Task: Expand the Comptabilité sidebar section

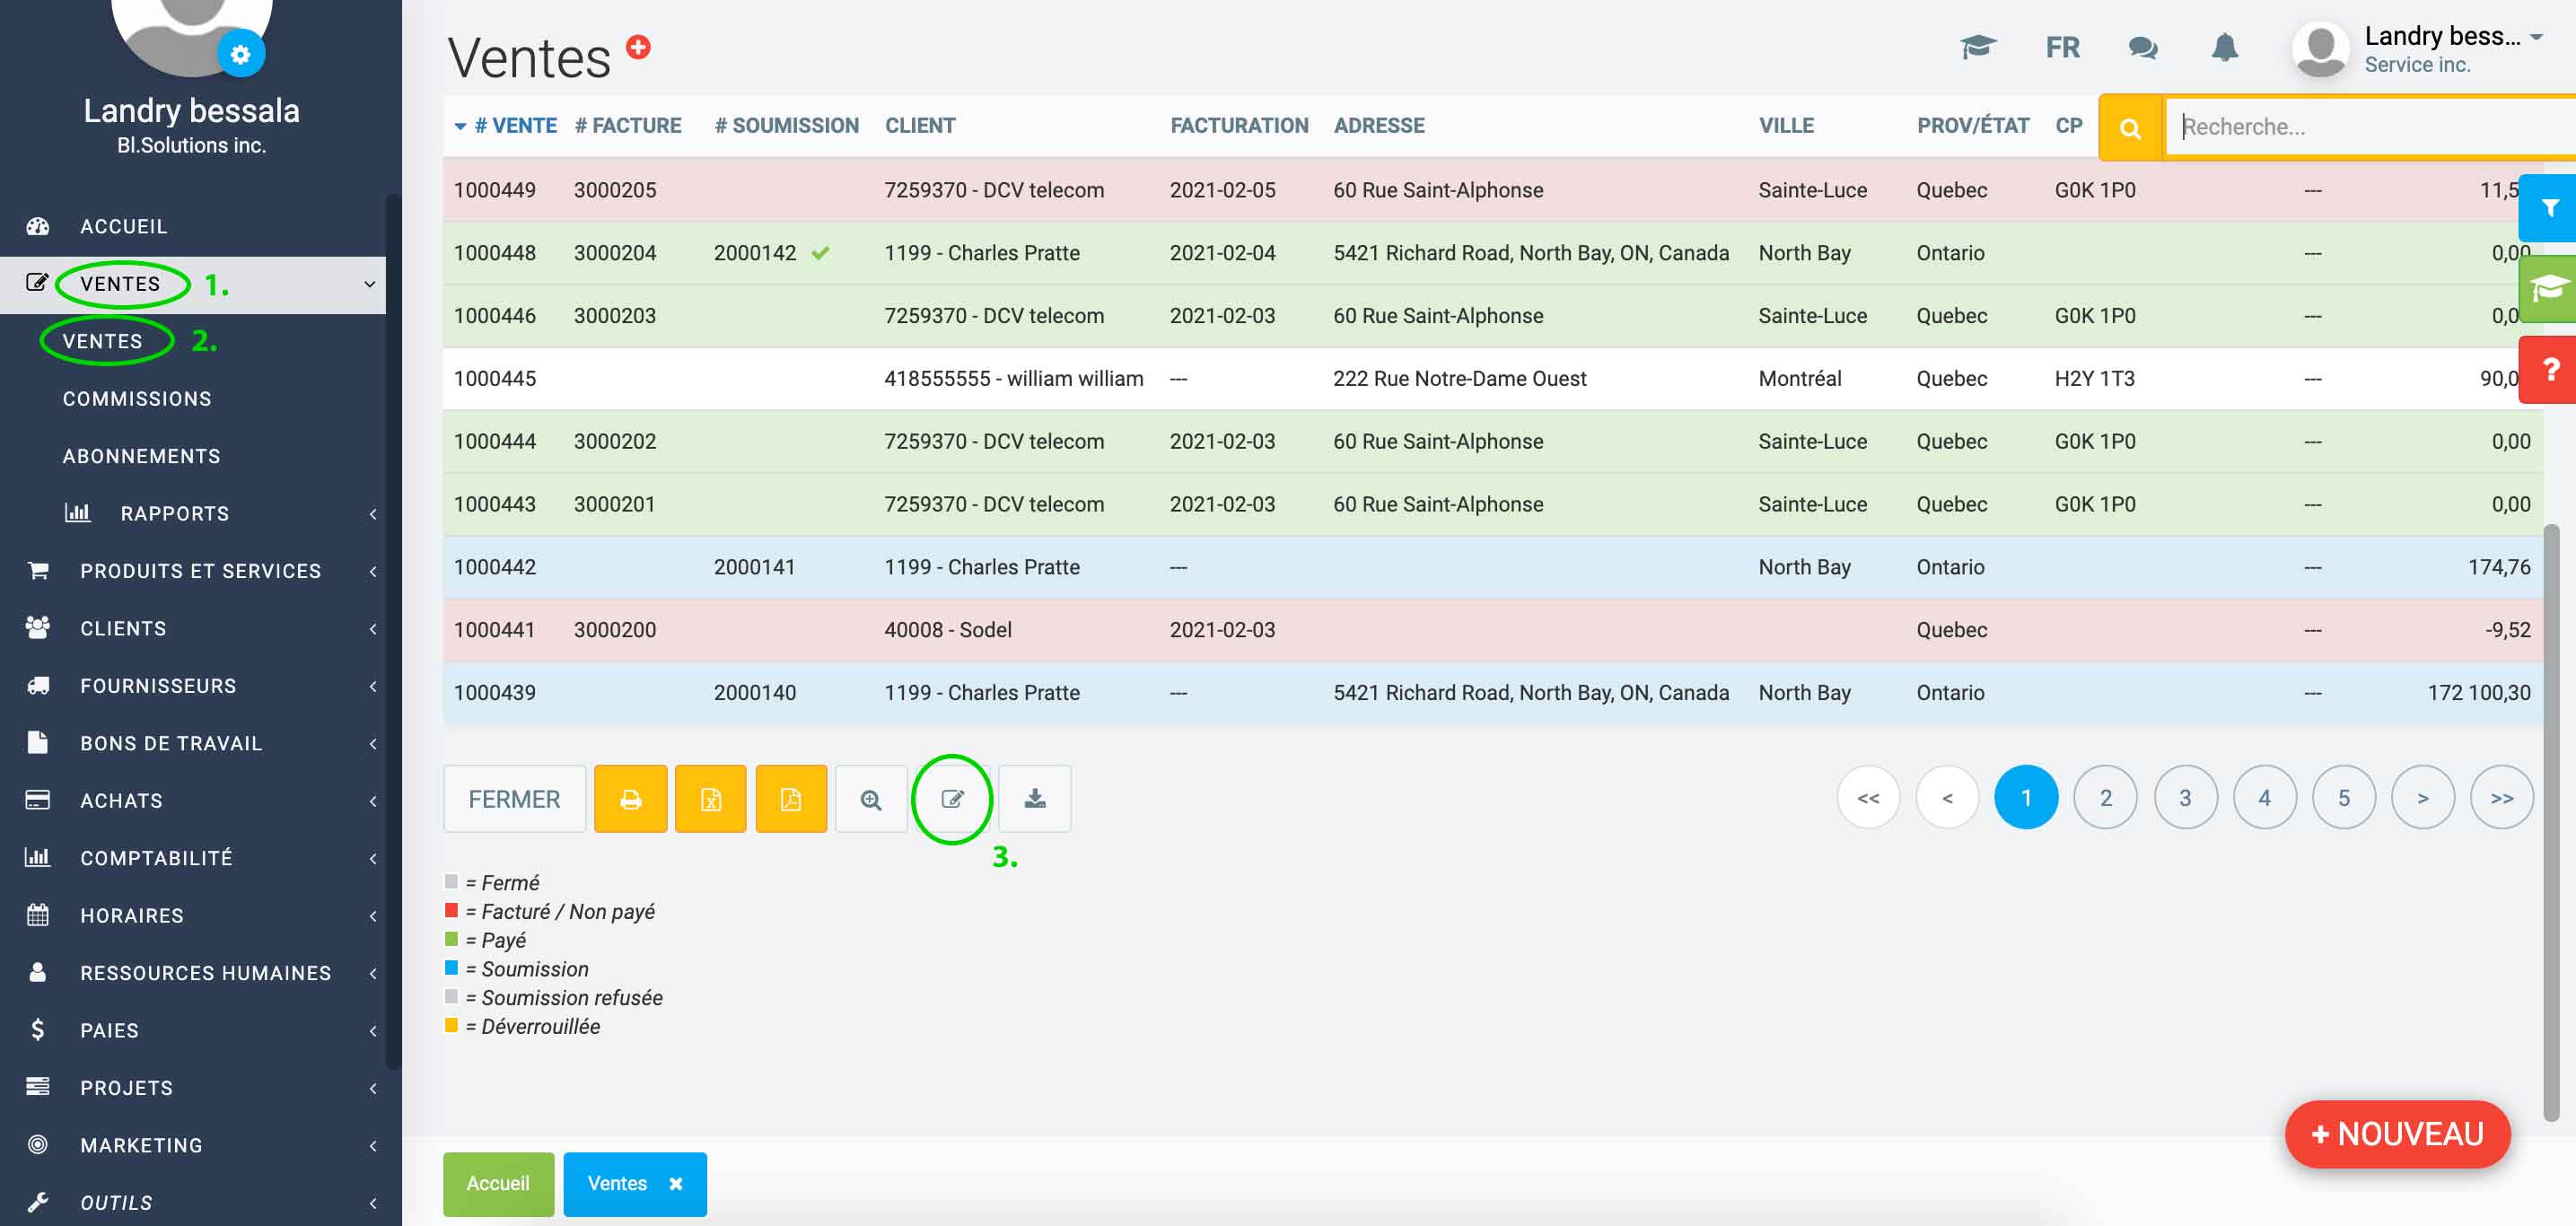Action: point(156,858)
